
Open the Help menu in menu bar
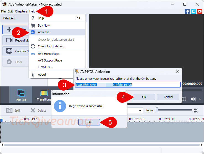coord(32,11)
